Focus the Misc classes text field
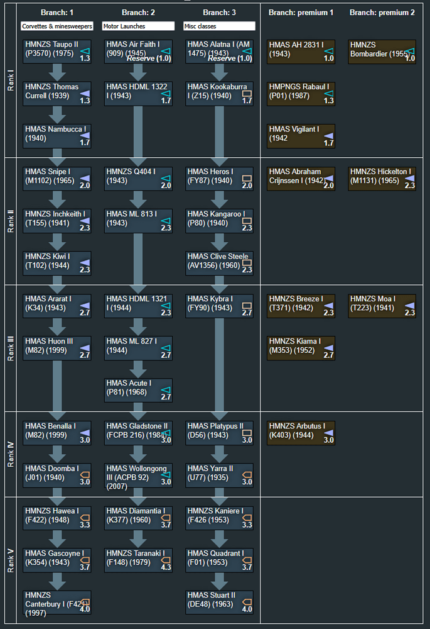430x629 pixels. point(219,26)
